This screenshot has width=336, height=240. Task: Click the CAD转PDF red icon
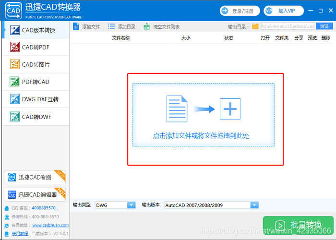coord(15,47)
